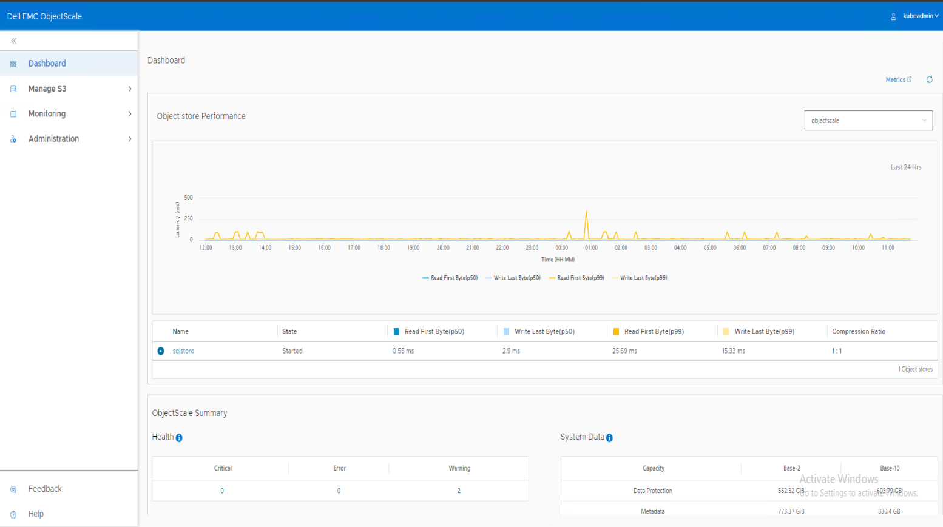
Task: Open the objectscale dropdown selector
Action: click(x=868, y=121)
